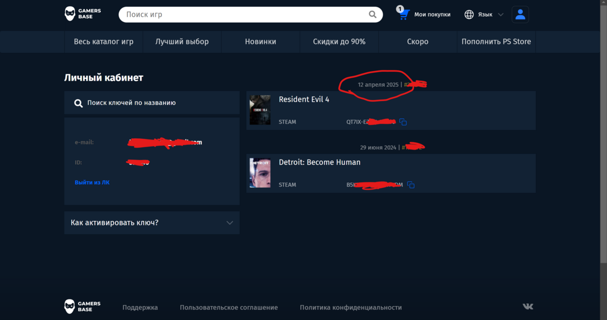Go to 'Новинки' section

[x=261, y=42]
